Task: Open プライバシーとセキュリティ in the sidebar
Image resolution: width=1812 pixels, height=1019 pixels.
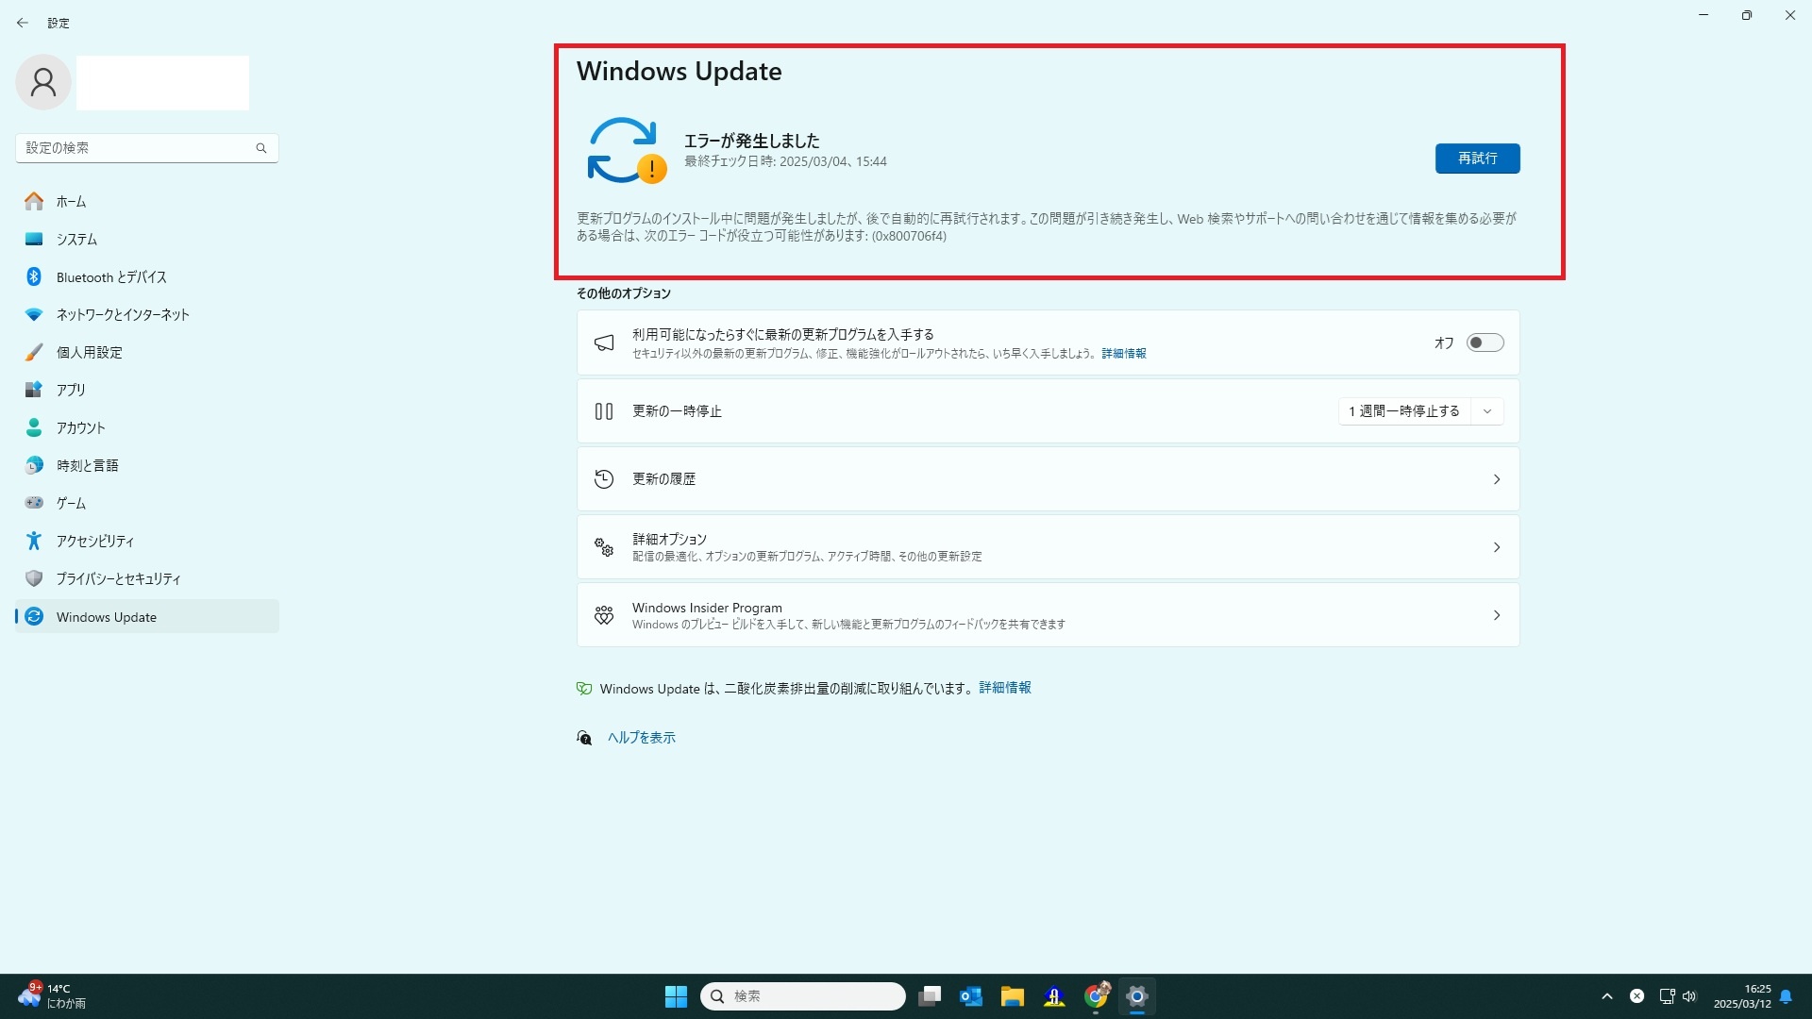Action: [118, 579]
